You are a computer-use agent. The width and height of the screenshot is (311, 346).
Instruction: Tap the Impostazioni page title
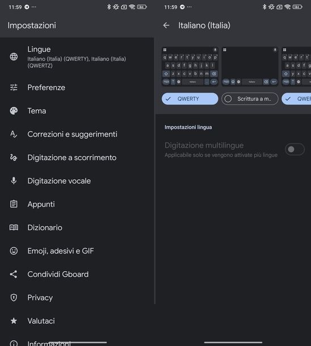tap(32, 26)
